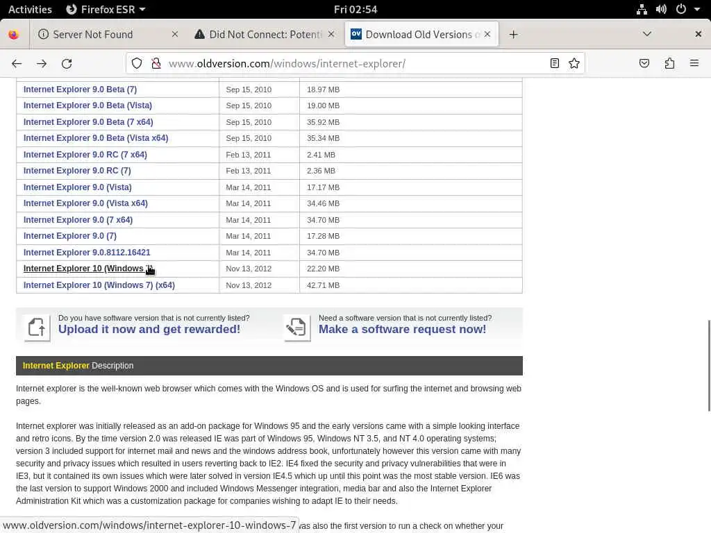Open Internet Explorer 9.0 (Vista) link

[78, 187]
